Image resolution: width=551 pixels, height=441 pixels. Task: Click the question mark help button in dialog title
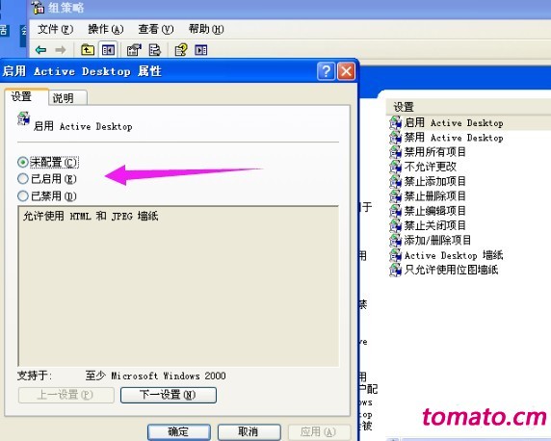coord(326,71)
